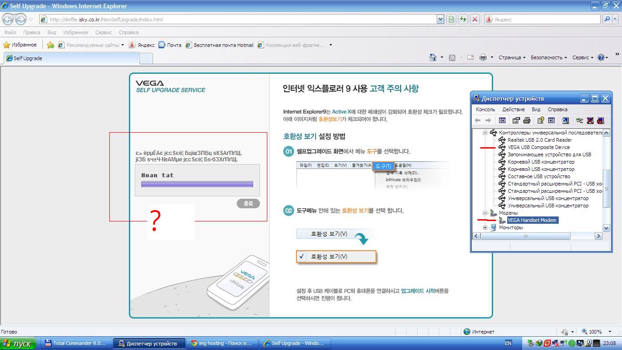The width and height of the screenshot is (622, 350).
Task: Click the Print icon in command bar
Action: [483, 57]
